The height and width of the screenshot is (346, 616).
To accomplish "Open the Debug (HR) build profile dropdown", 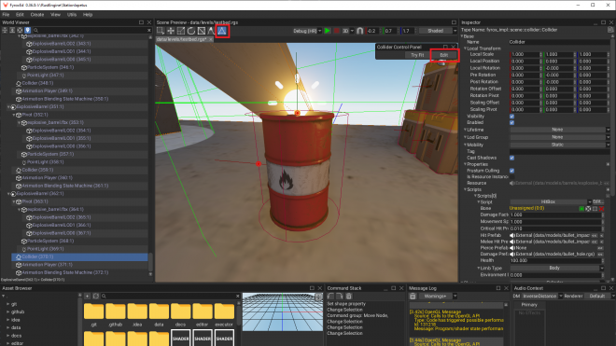I will pyautogui.click(x=307, y=31).
